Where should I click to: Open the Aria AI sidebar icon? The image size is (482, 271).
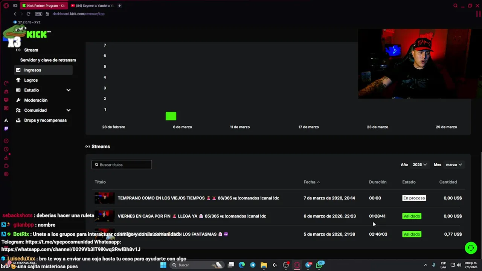tap(6, 120)
